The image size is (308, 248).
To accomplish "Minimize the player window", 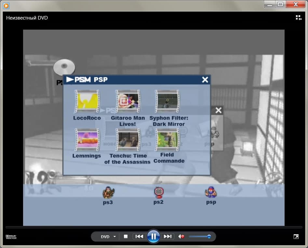I will [270, 4].
